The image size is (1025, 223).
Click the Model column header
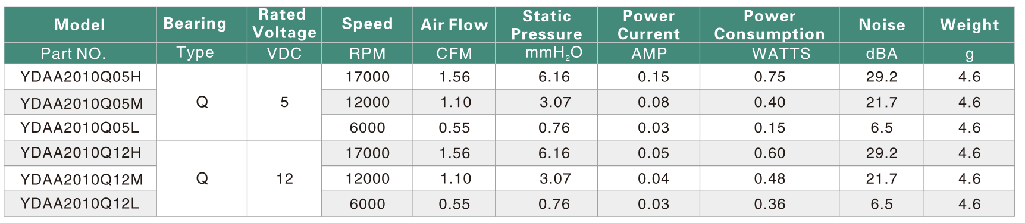point(80,25)
